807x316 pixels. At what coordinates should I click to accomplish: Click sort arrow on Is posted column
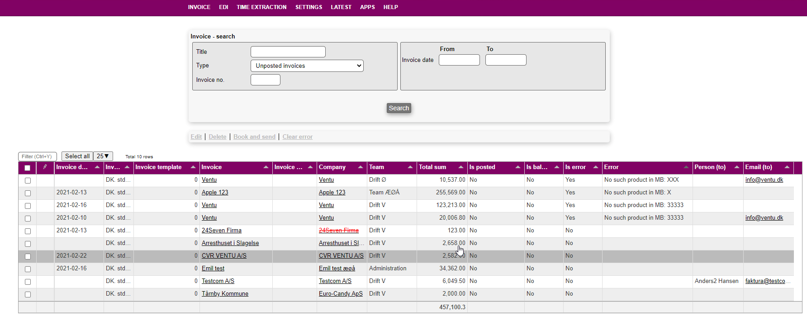(518, 167)
